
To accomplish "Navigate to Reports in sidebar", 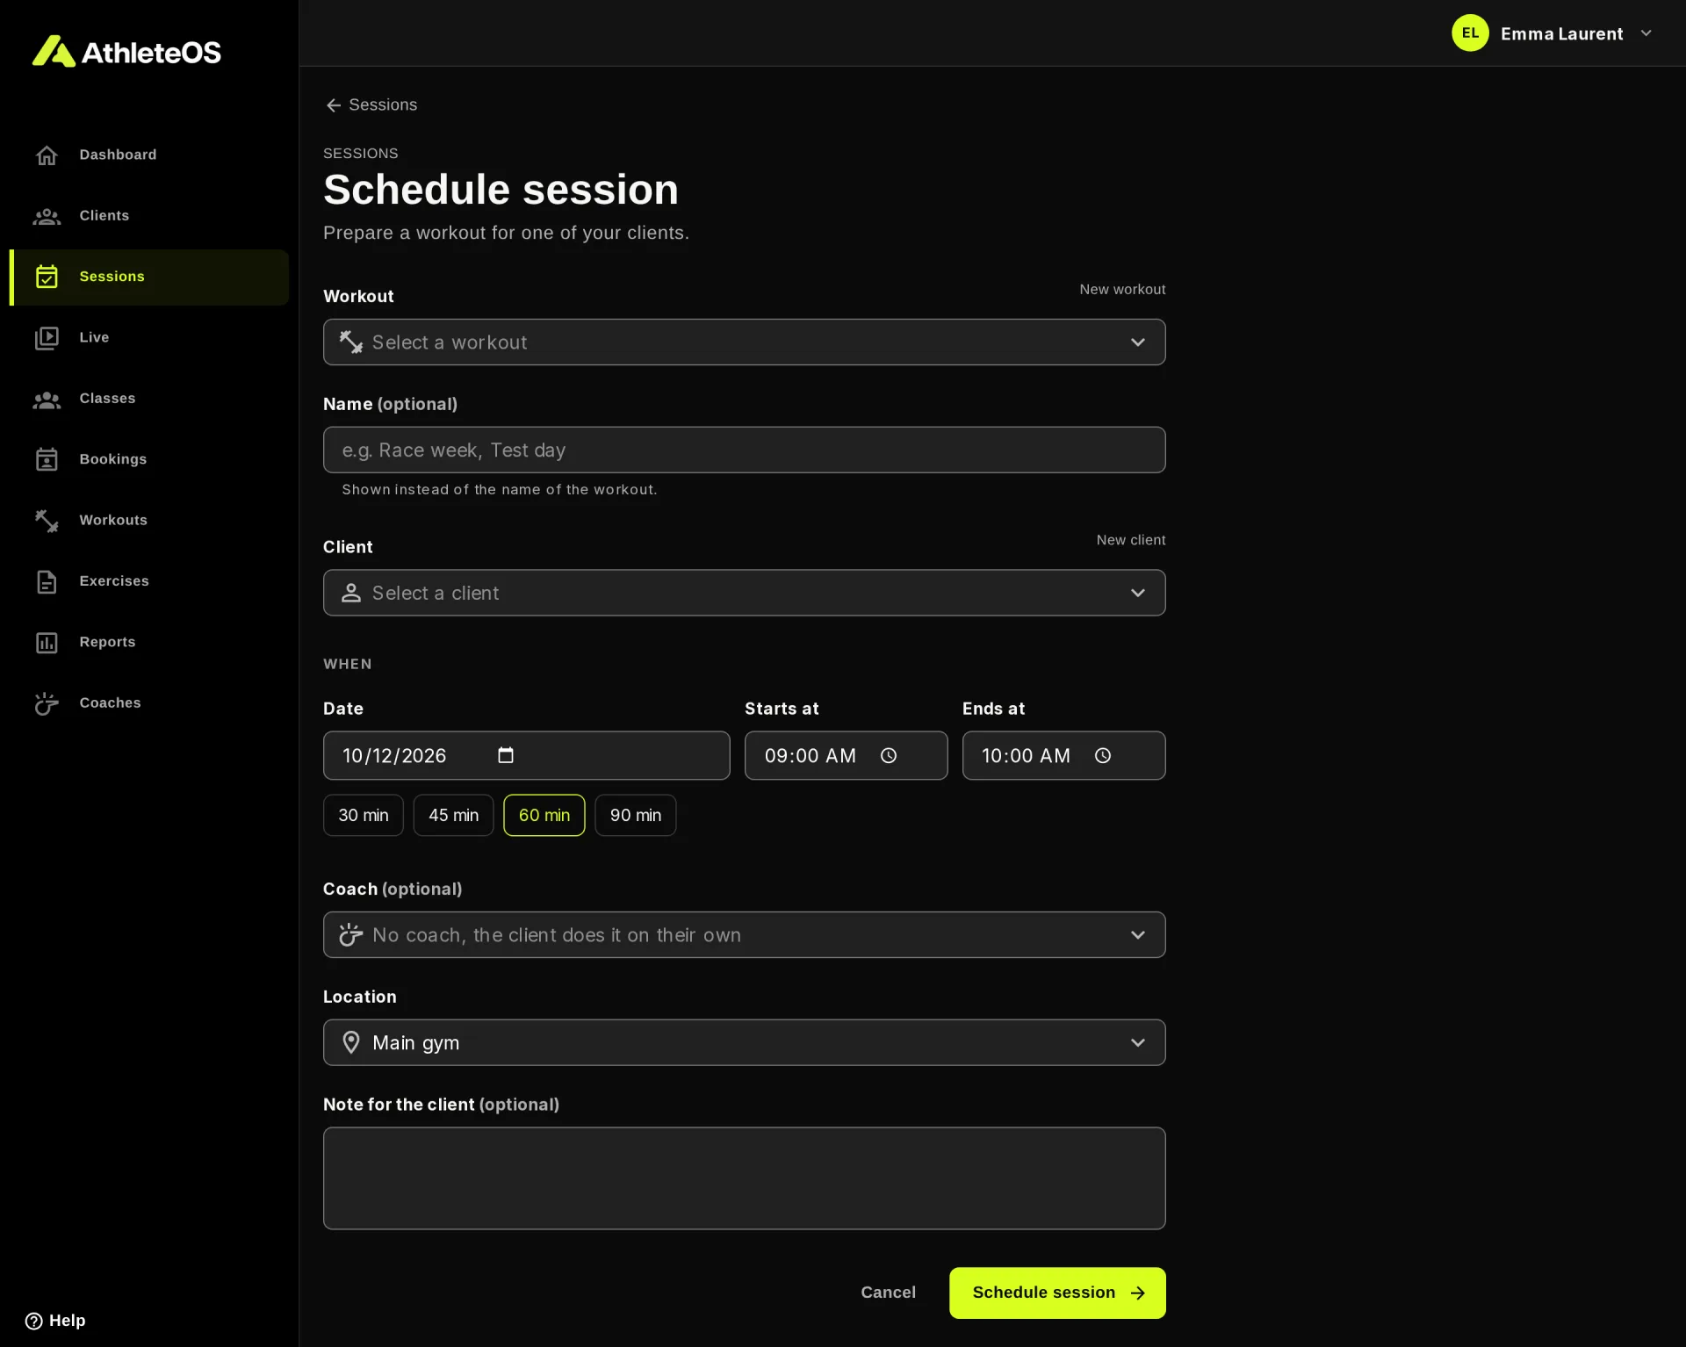I will click(x=149, y=643).
